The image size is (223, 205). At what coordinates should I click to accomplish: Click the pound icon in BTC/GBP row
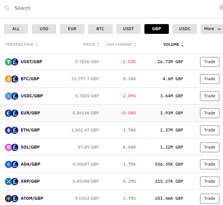15,79
